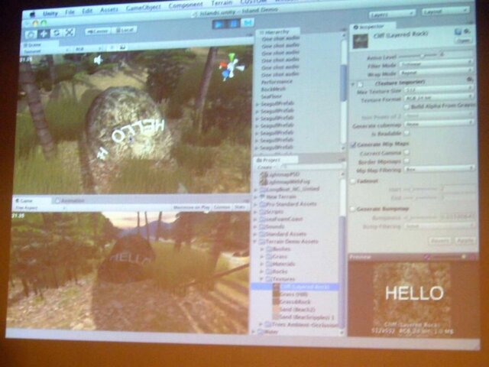
Task: Open the Component menu
Action: (x=186, y=5)
